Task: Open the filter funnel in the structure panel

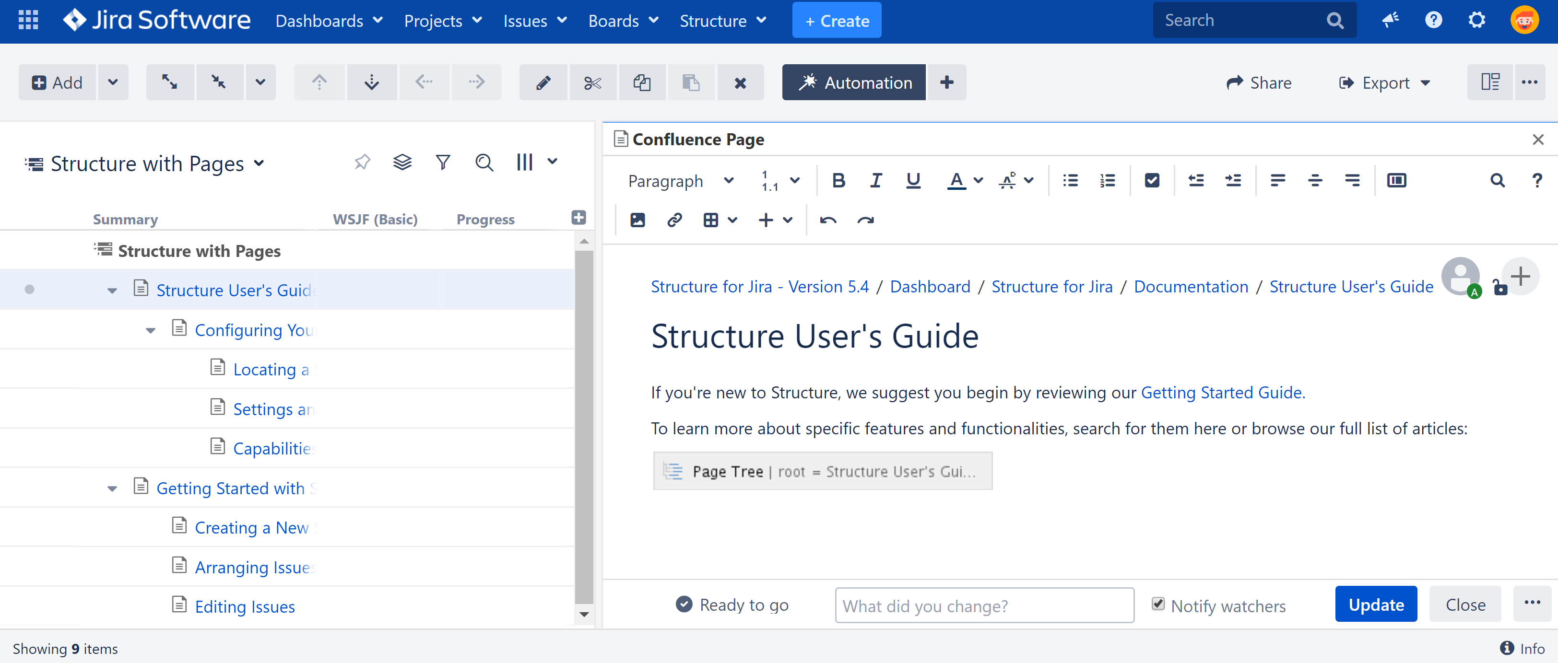Action: pos(443,162)
